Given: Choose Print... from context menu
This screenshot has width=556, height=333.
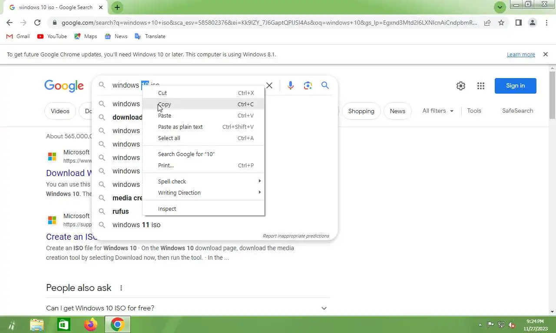Looking at the screenshot, I should pyautogui.click(x=203, y=165).
